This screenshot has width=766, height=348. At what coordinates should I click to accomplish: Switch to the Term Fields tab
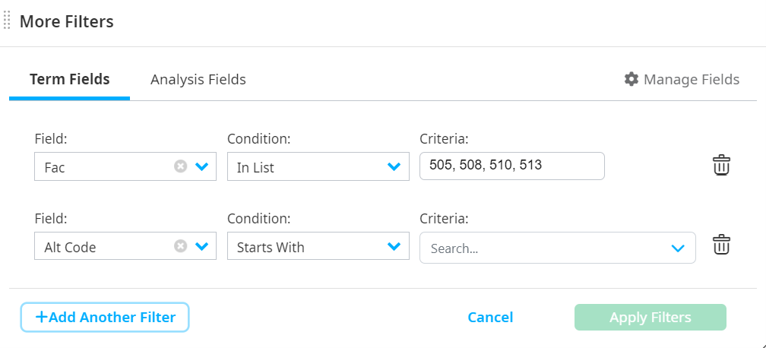69,79
